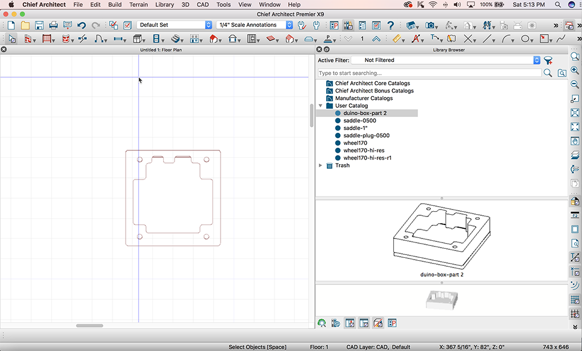Toggle the reference display house icon
Viewport: 582px width, 351px height.
point(569,25)
